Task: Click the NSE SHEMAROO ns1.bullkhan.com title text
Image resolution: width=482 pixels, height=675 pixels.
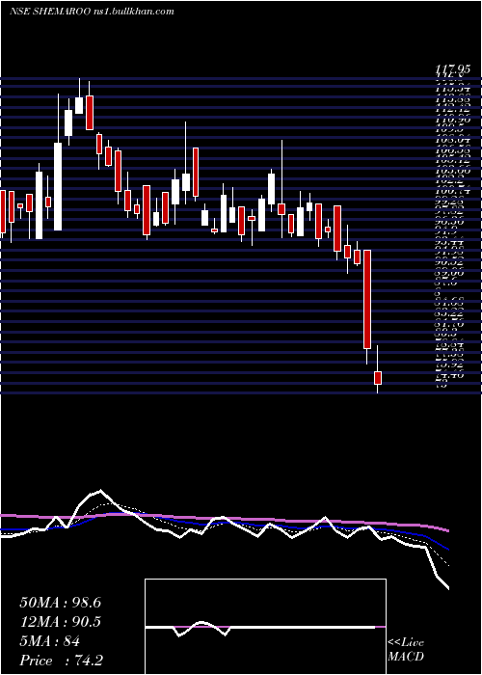Action: click(x=92, y=12)
